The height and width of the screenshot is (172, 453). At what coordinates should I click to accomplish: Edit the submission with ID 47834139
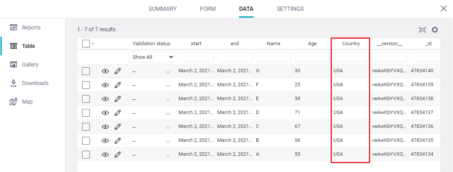(118, 85)
